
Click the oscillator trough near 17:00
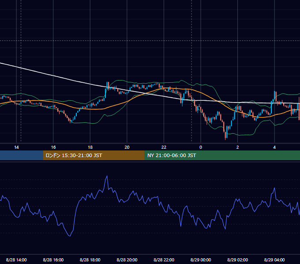click(70, 236)
